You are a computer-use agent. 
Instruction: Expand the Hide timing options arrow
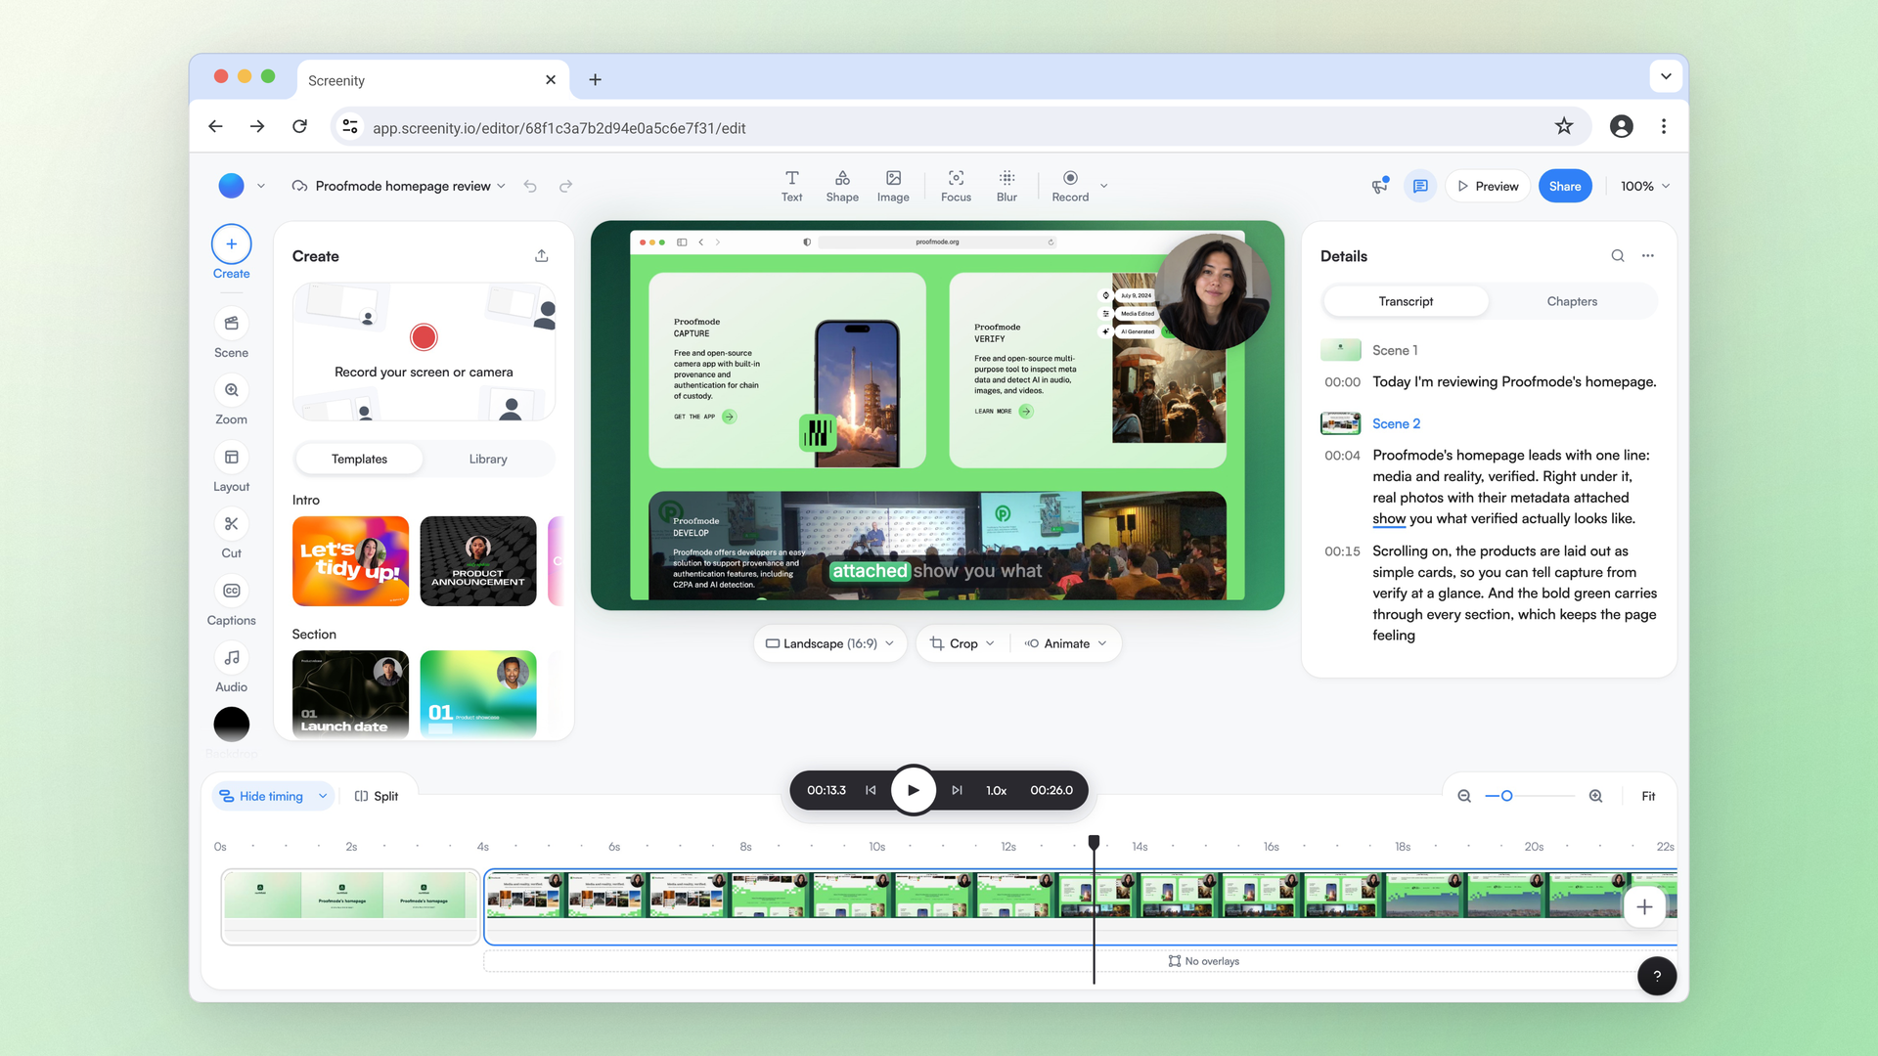tap(323, 796)
